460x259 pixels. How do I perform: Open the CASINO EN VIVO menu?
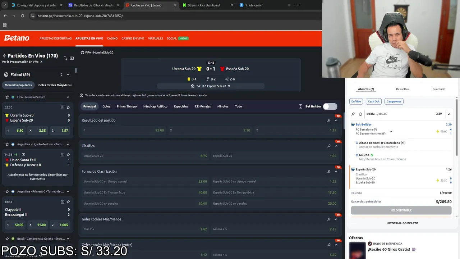[x=133, y=38]
